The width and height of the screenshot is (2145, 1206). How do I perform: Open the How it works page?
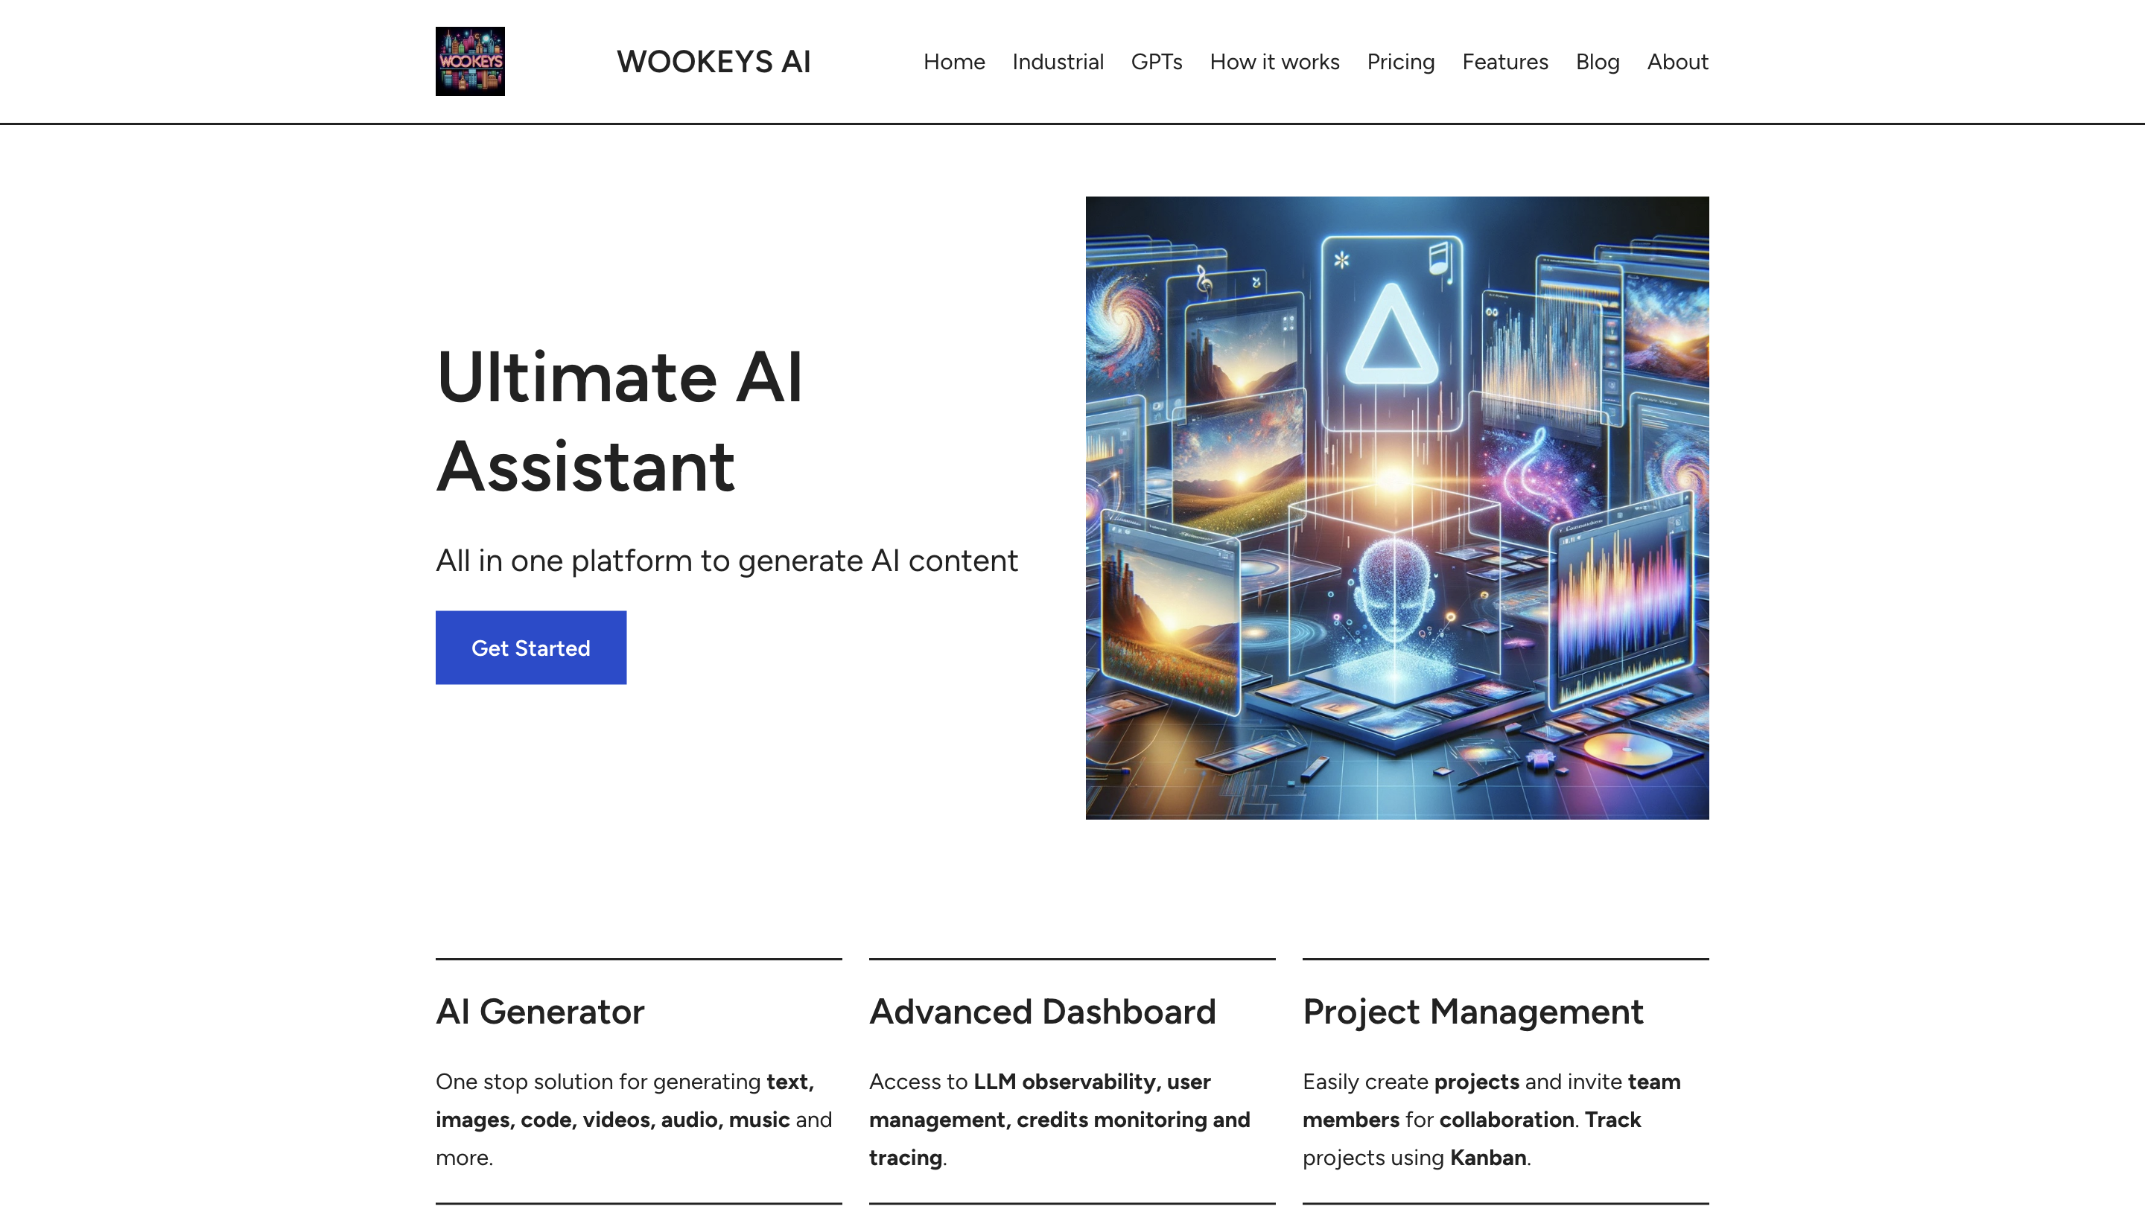click(x=1274, y=62)
